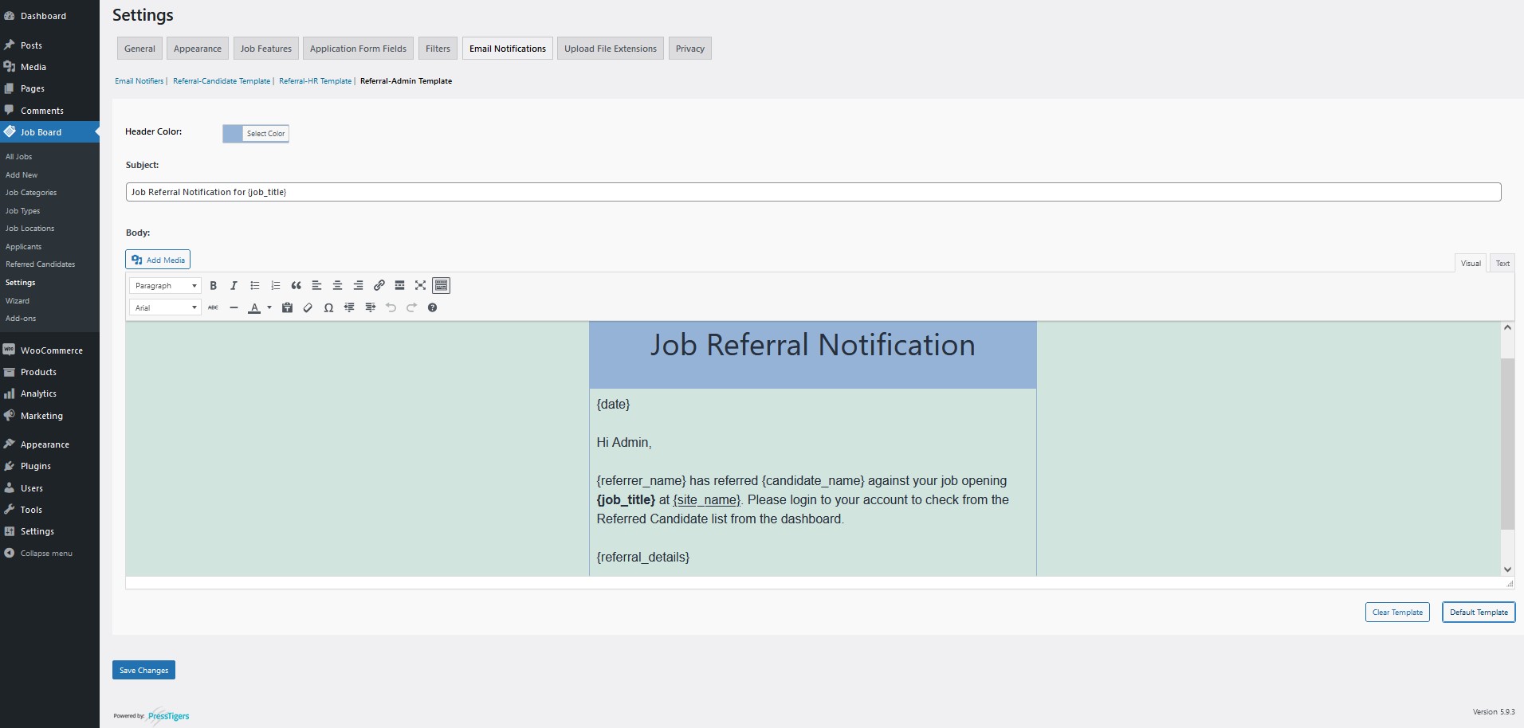Click the Save Changes button
This screenshot has height=728, width=1524.
[x=143, y=670]
